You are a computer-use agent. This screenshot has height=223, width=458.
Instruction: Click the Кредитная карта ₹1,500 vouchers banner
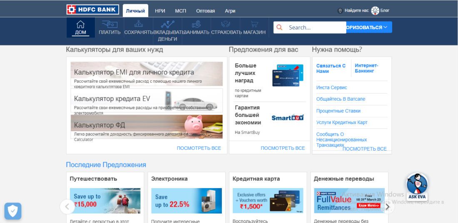[268, 201]
